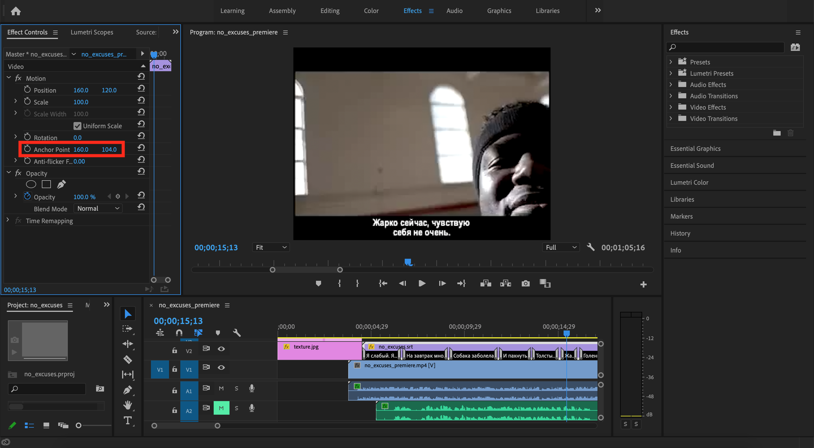Expand the Presets folder
Image resolution: width=814 pixels, height=448 pixels.
pyautogui.click(x=670, y=62)
